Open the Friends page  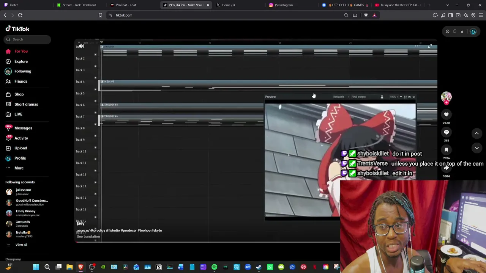[16, 82]
